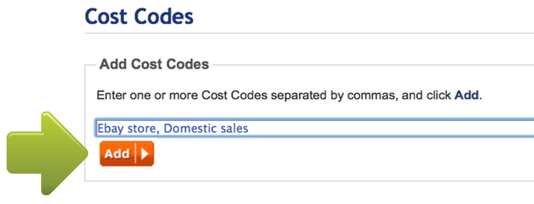Click the word "Ebay" in the input
Viewport: 534px width, 204px height.
[x=110, y=128]
